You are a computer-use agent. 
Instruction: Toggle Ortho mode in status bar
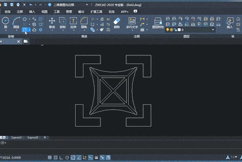(61, 158)
